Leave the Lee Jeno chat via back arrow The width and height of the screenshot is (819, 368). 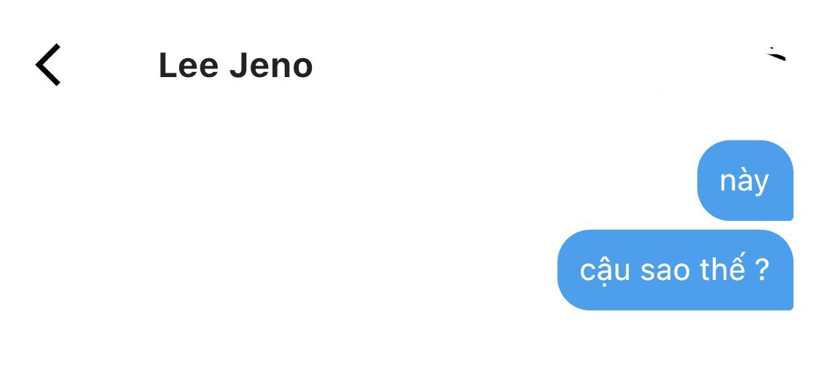pyautogui.click(x=48, y=65)
